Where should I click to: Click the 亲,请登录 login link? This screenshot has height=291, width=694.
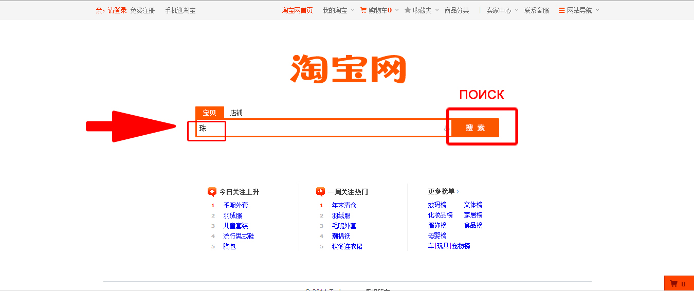(x=111, y=10)
